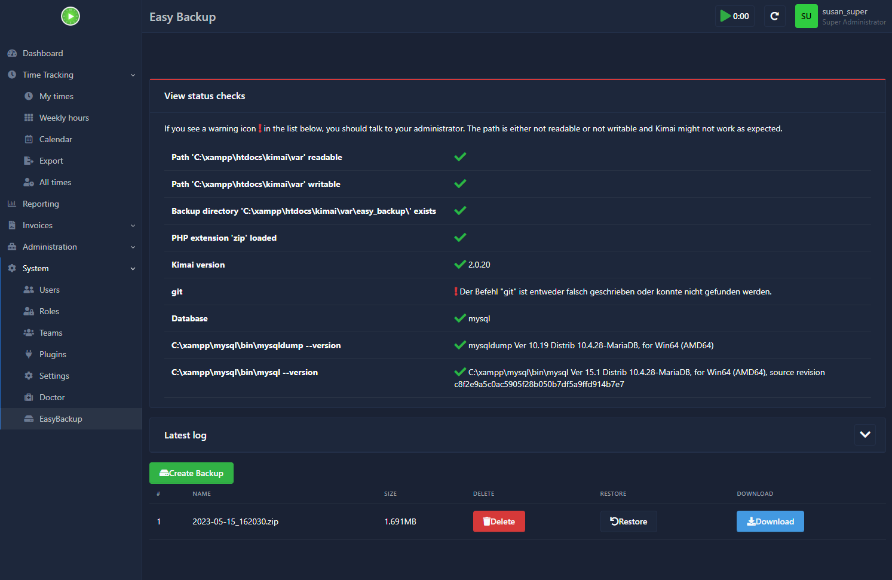Collapse the Time Tracking menu chevron
Image resolution: width=892 pixels, height=580 pixels.
point(133,75)
